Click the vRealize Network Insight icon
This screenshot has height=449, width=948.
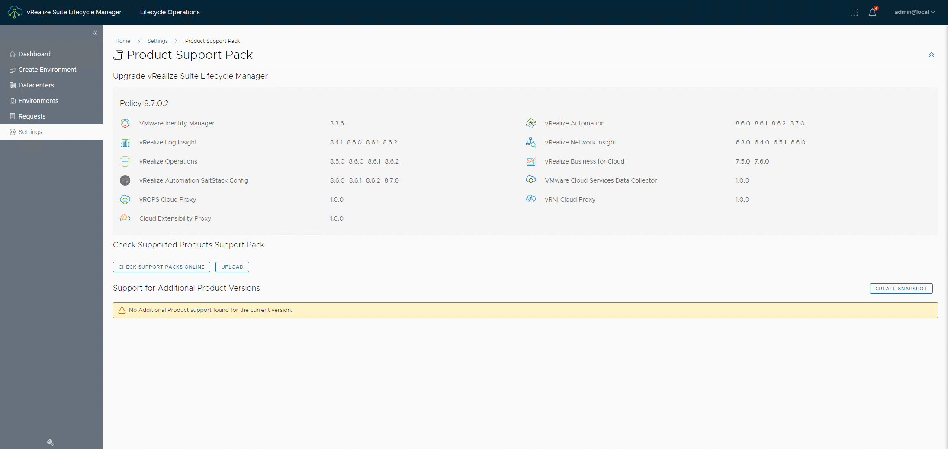pos(531,142)
